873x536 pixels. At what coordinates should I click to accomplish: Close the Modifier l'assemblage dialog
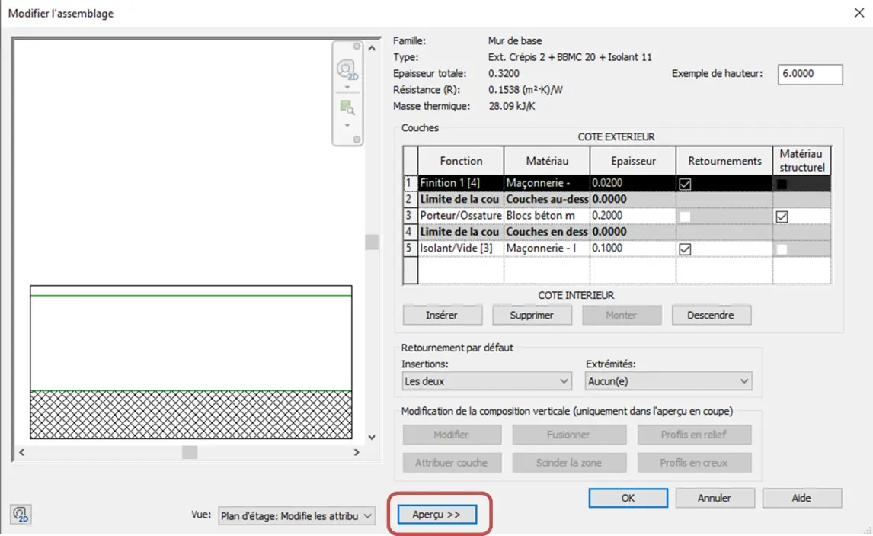pos(859,13)
